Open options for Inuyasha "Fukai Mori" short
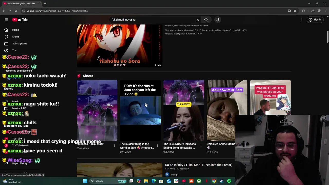This screenshot has width=329, height=185. pyautogui.click(x=114, y=145)
